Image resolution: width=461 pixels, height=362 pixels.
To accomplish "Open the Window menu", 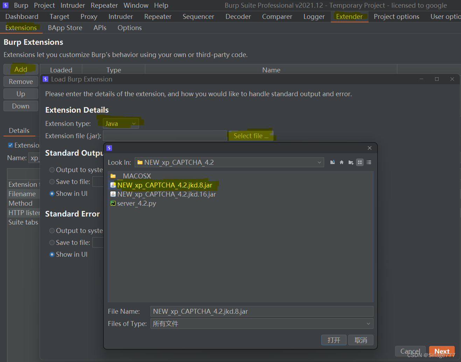I will (136, 5).
